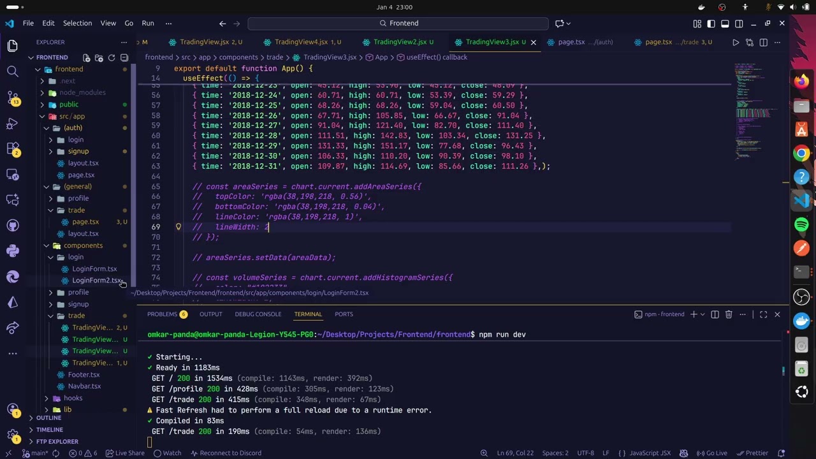Open new terminal dropdown arrow

click(703, 314)
